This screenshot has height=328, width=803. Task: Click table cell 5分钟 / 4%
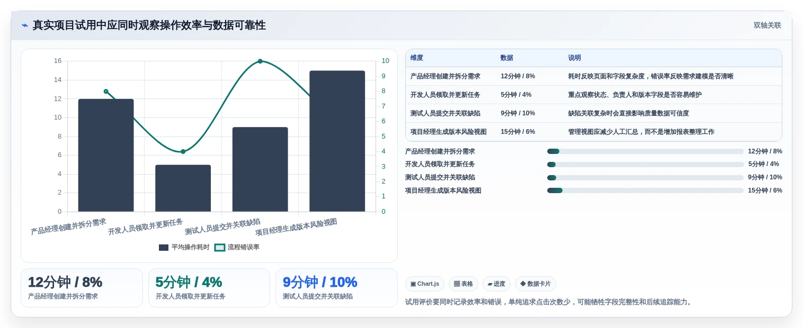pos(516,95)
